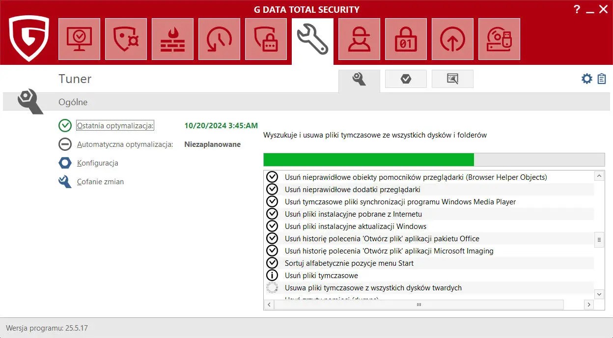Open Konfiguracja from the sidebar

tap(97, 163)
